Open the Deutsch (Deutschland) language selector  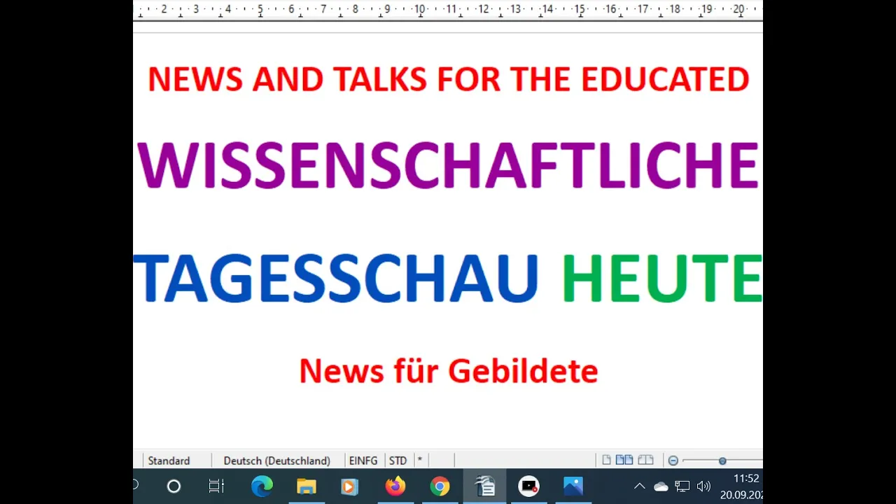(x=276, y=461)
